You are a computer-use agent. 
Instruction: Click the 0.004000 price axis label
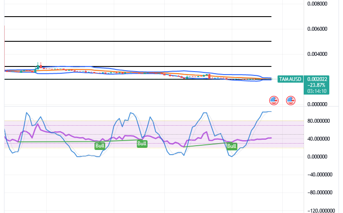(317, 54)
